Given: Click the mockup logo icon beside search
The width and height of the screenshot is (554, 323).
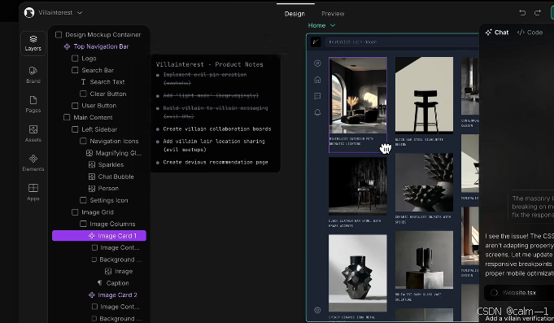Looking at the screenshot, I should click(x=316, y=41).
